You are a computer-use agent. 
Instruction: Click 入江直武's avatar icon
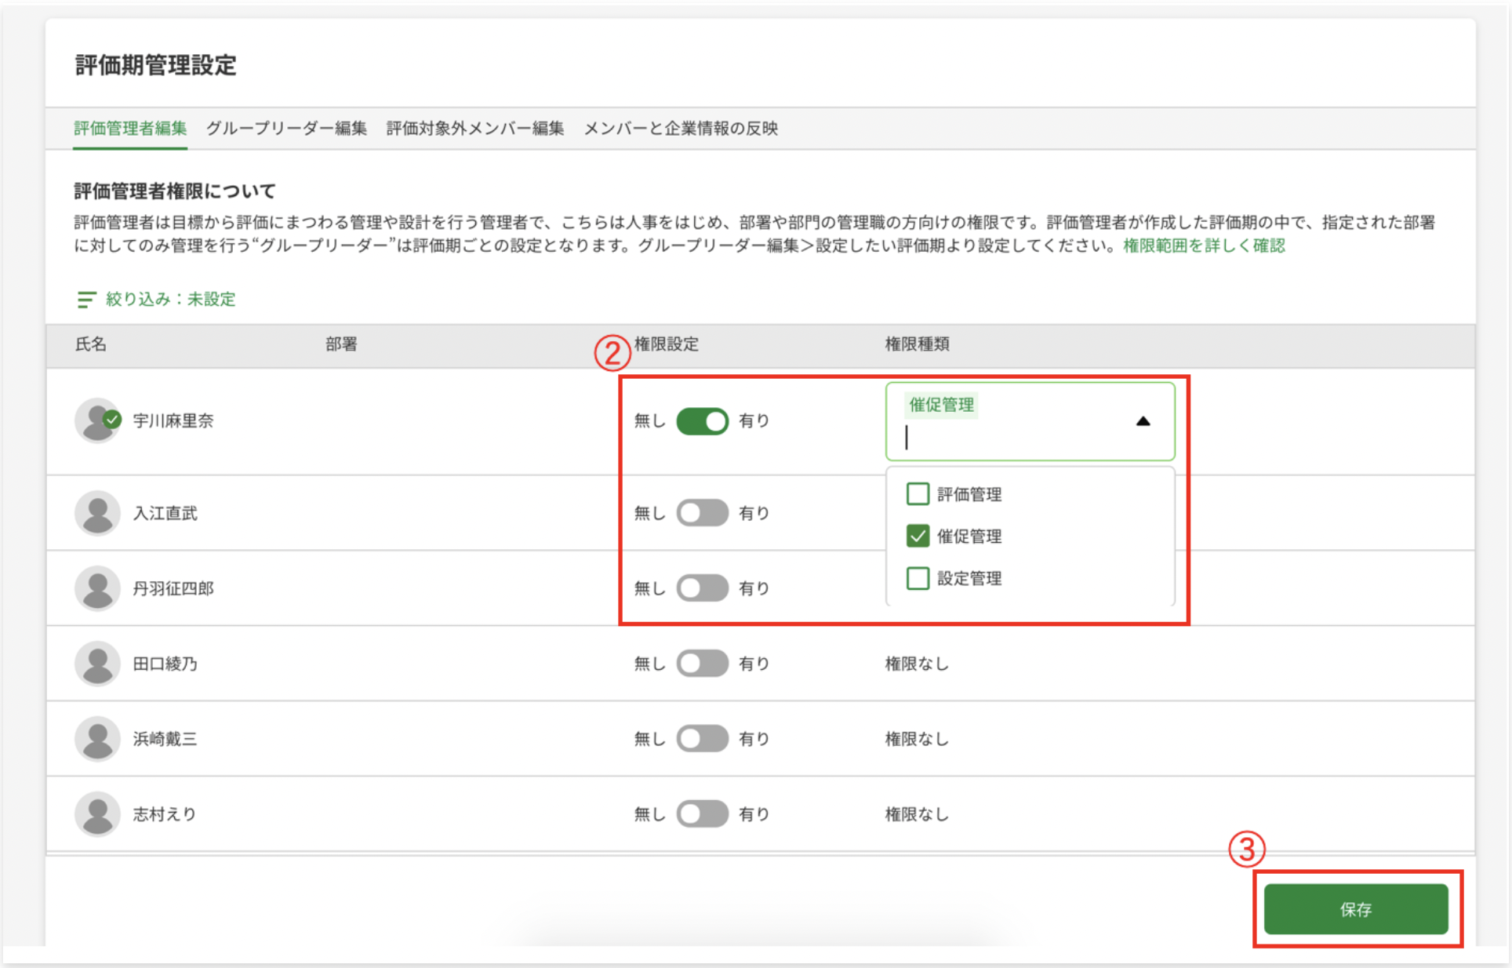[97, 513]
